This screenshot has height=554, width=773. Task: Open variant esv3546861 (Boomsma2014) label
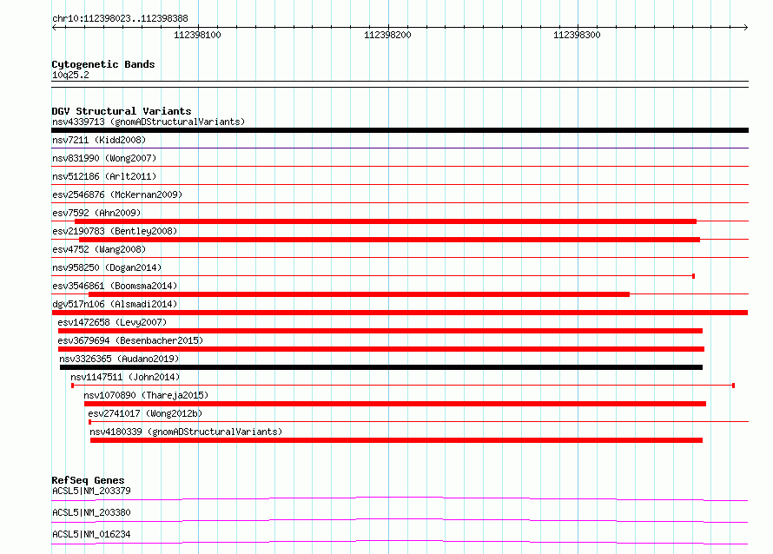pos(115,286)
